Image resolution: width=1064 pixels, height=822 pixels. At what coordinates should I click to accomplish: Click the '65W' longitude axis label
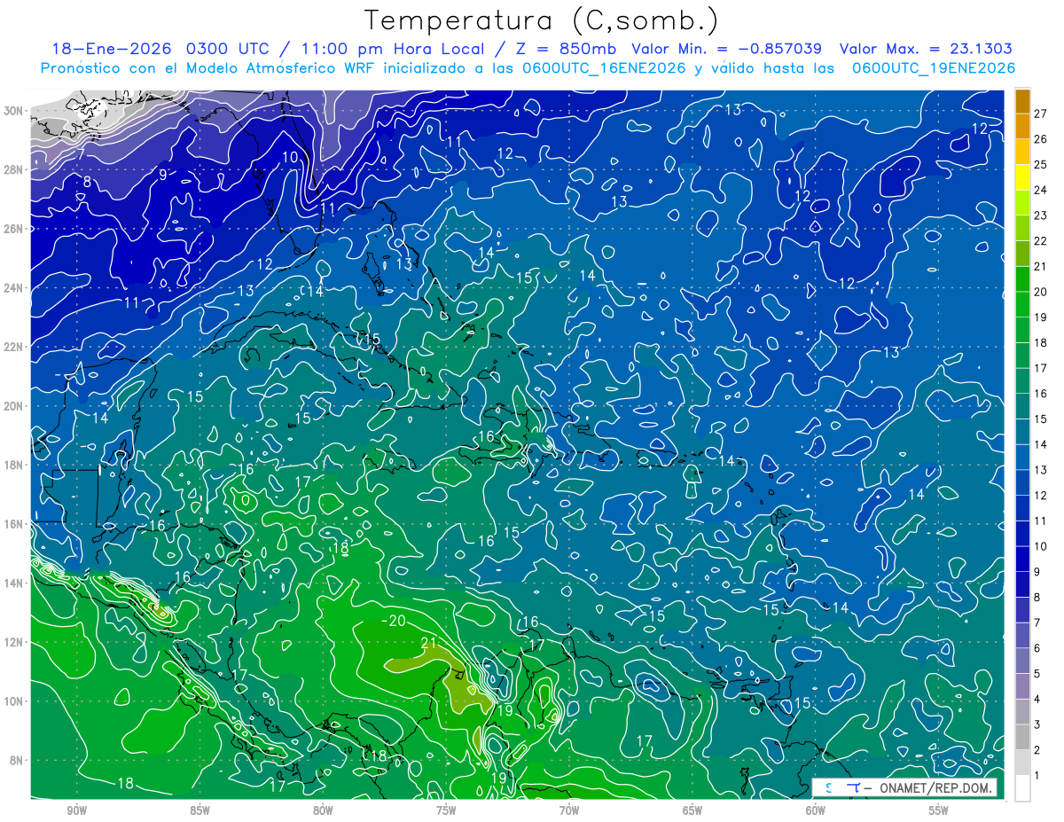click(x=692, y=810)
